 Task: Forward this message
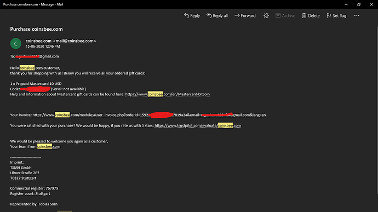[245, 16]
